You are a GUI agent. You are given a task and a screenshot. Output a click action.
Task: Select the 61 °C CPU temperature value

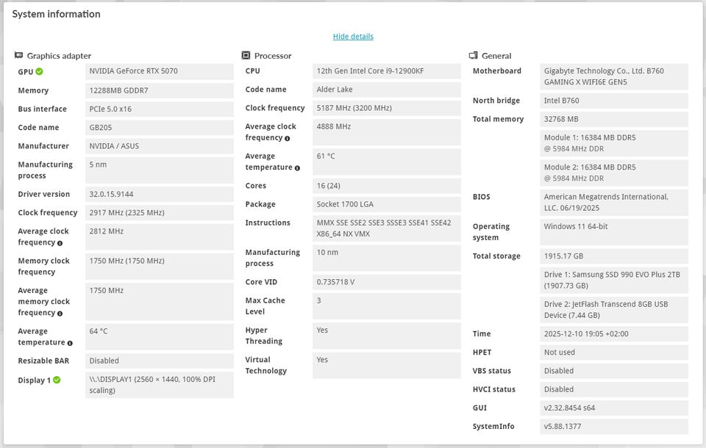(x=387, y=162)
